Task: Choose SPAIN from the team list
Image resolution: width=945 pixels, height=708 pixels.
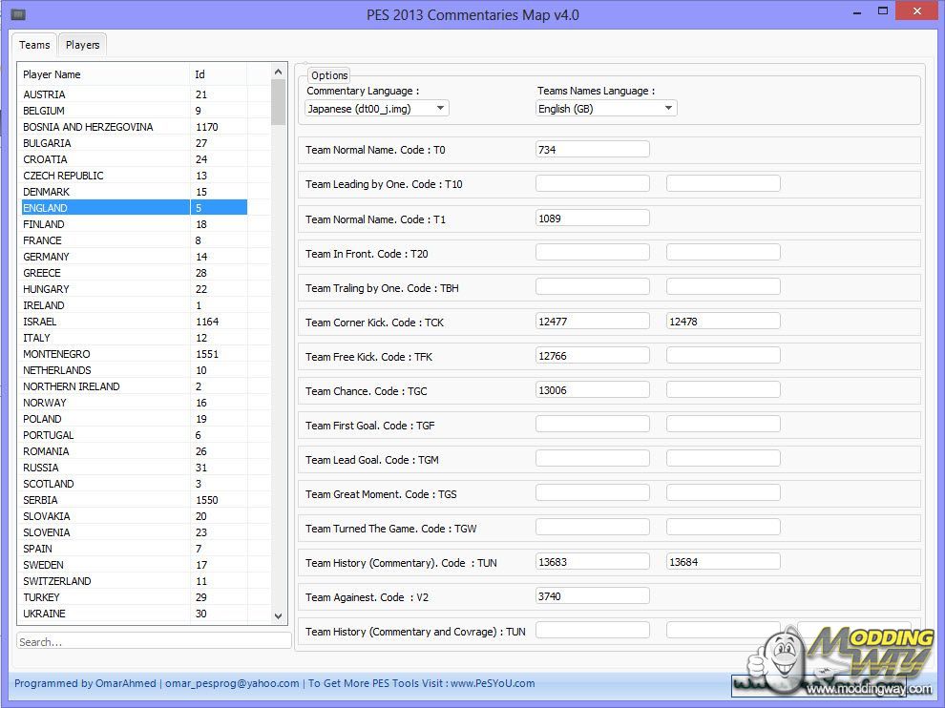Action: [37, 549]
